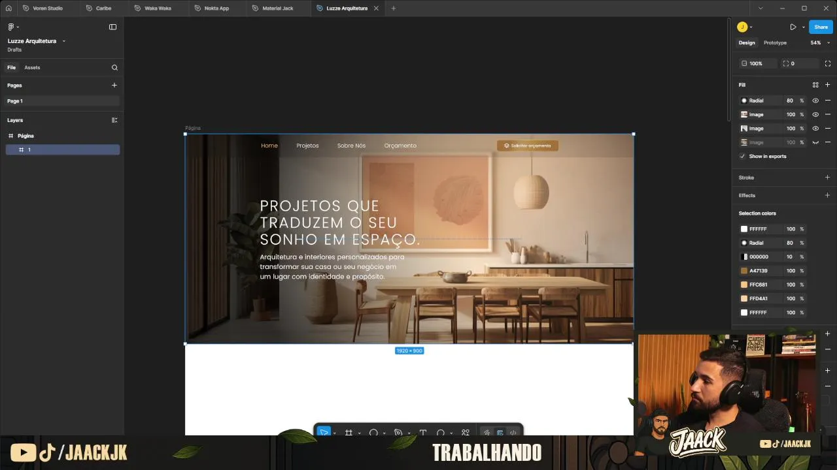Viewport: 837px width, 470px height.
Task: Remove the Radial fill
Action: 828,101
